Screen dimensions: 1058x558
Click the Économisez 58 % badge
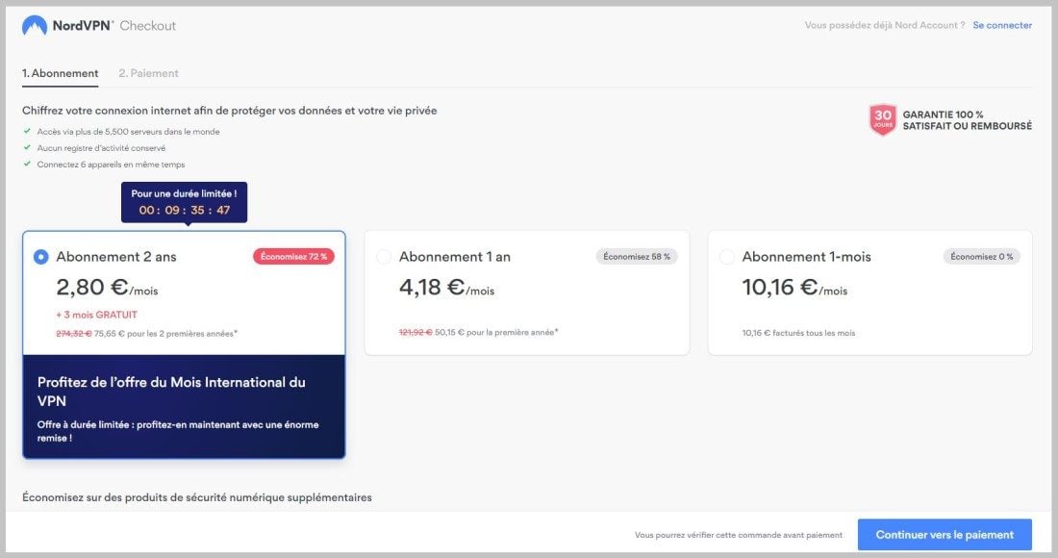click(x=637, y=257)
